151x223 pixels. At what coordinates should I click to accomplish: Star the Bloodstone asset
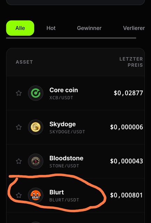click(18, 161)
